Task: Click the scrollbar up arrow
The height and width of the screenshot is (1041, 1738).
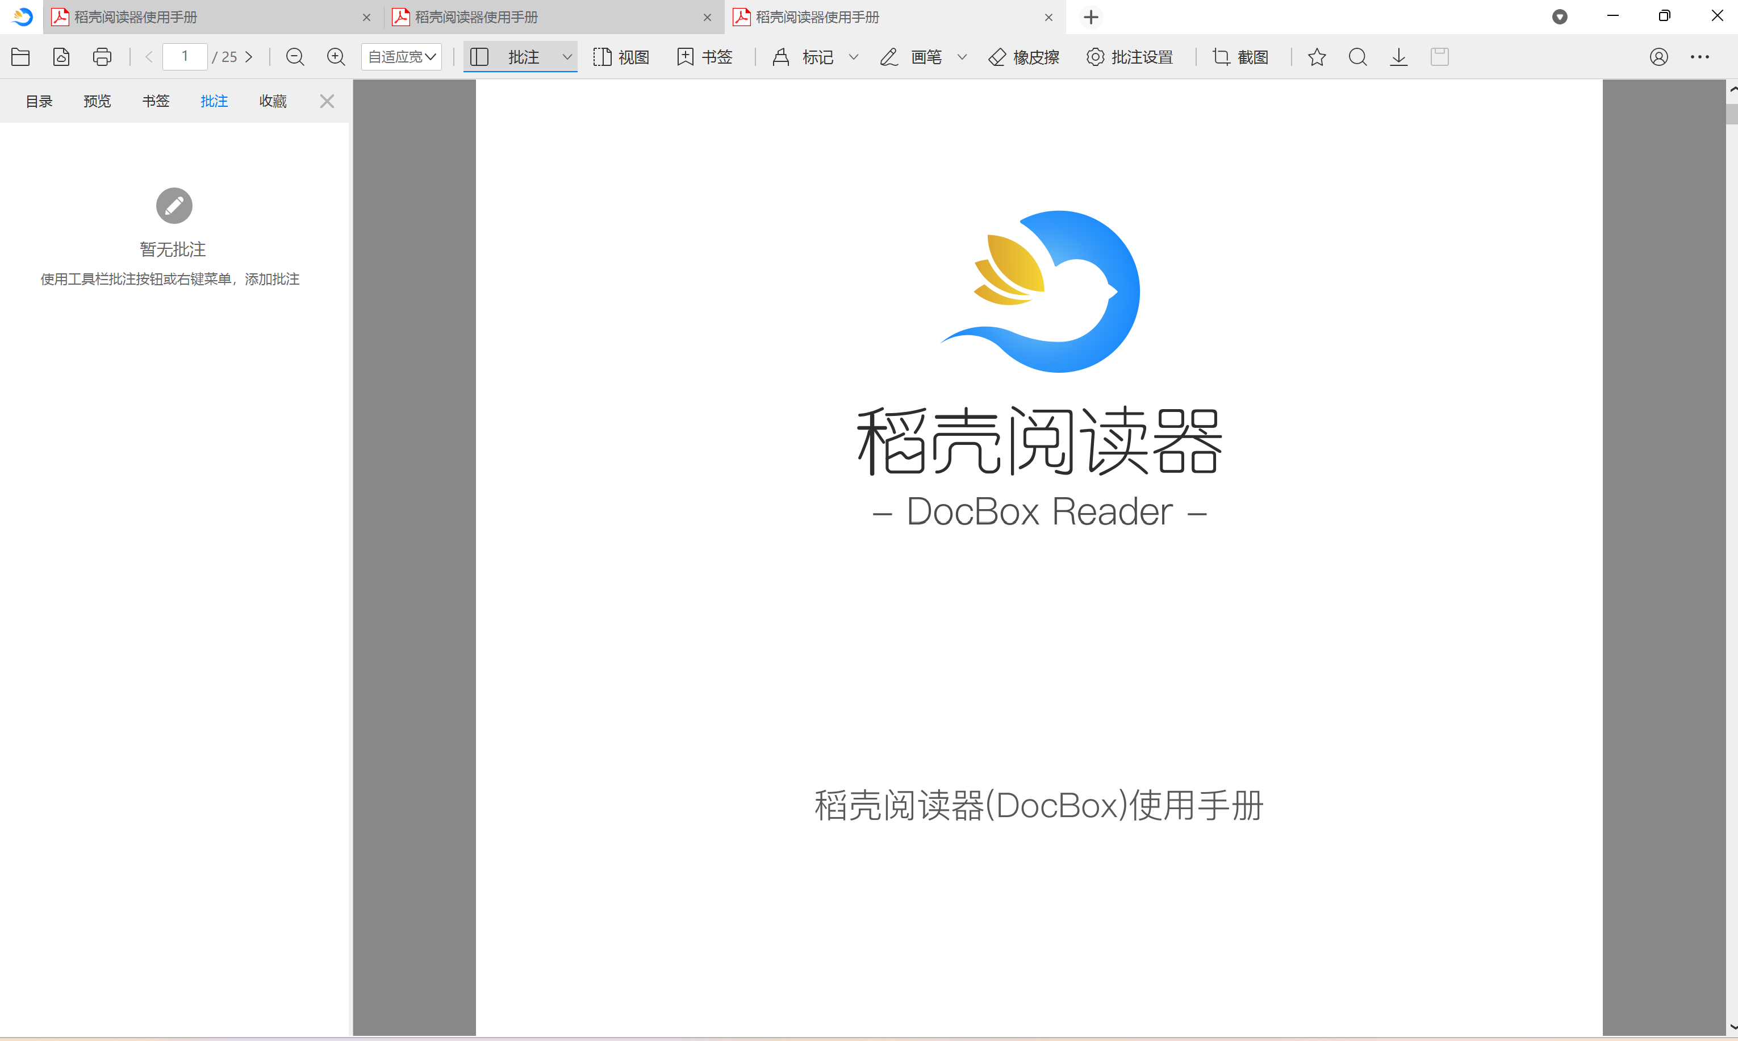Action: (x=1732, y=89)
